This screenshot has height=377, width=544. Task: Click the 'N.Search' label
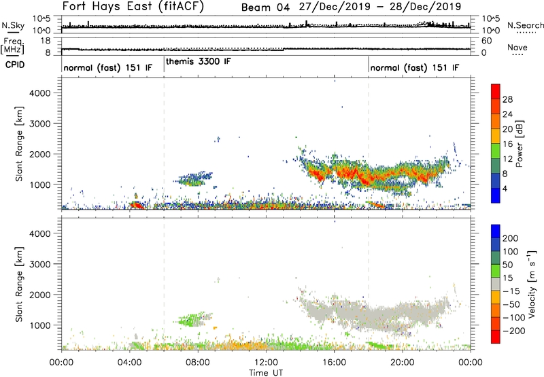click(x=525, y=25)
